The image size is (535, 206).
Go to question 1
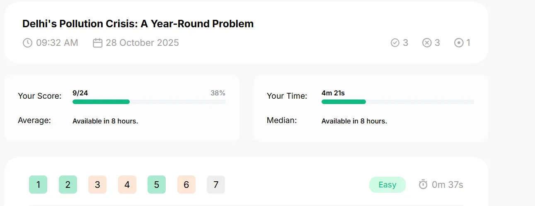38,185
